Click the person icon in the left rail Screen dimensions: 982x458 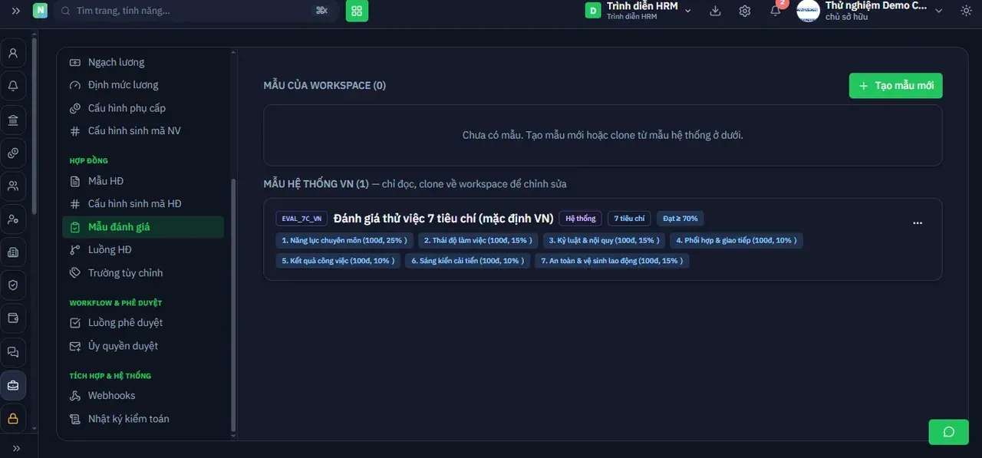tap(13, 53)
